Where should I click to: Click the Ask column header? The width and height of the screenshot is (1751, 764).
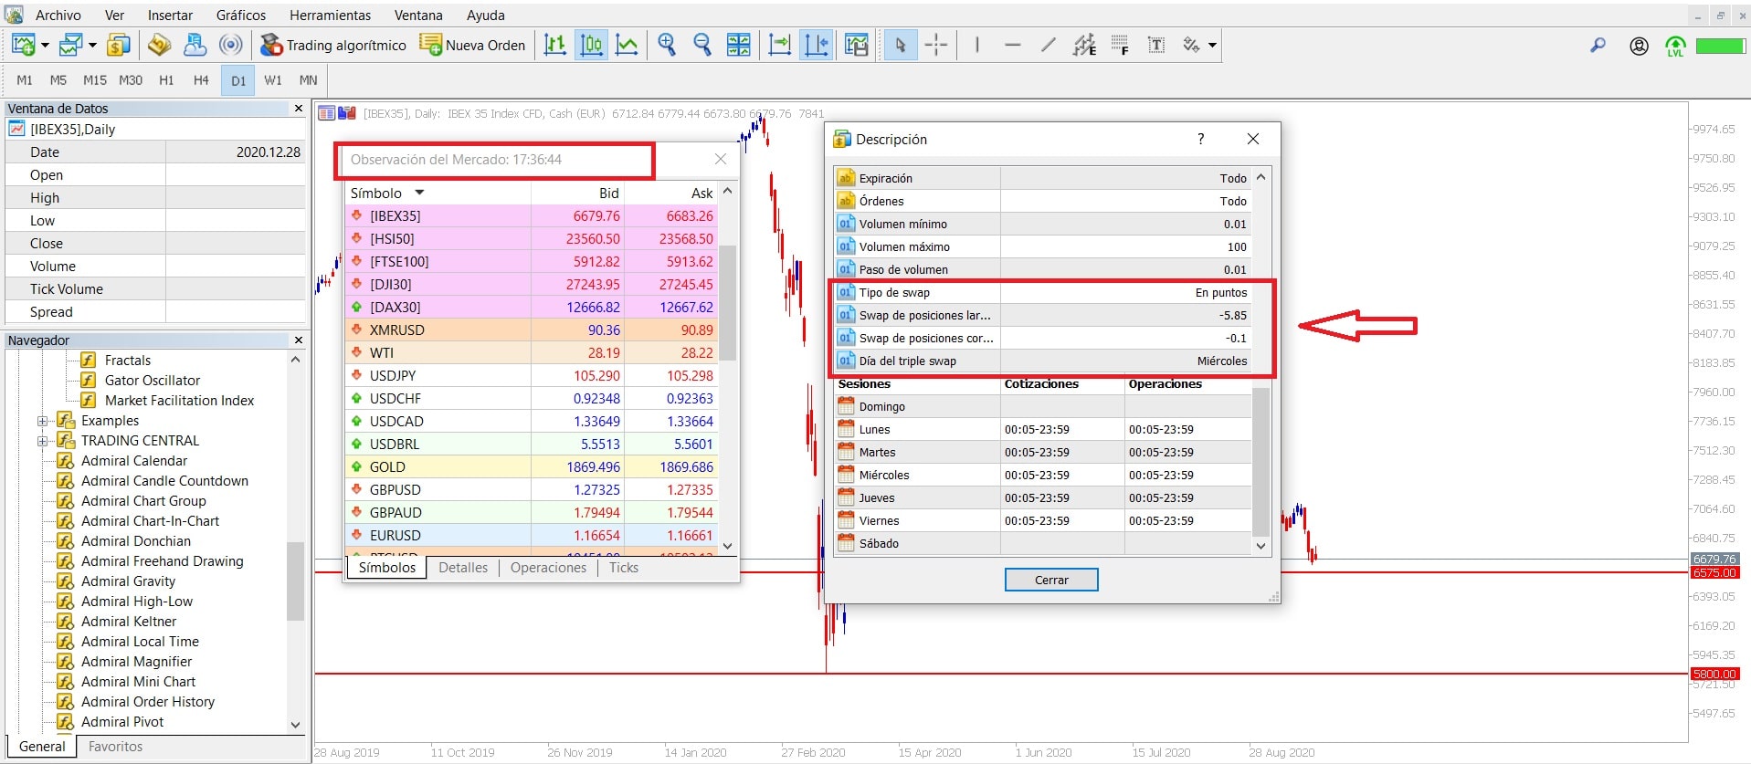(x=701, y=193)
